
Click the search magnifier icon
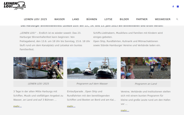pos(177,19)
